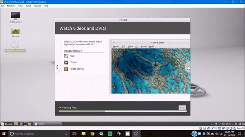The height and width of the screenshot is (137, 245).
Task: Click the Home.mp4 video preview image
Action: [x=151, y=71]
